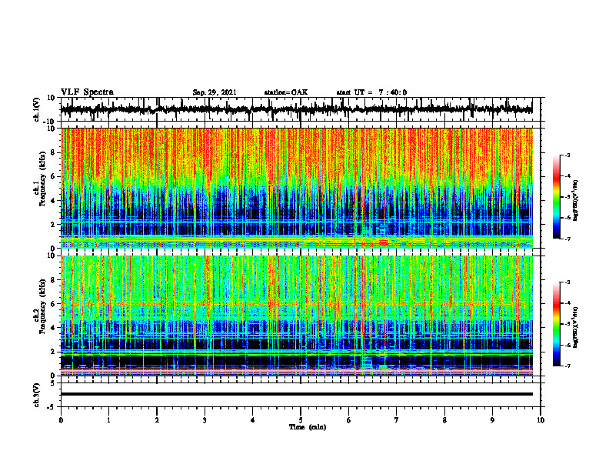Click the "-3" tick on ch.1 color bar
This screenshot has height=471, width=609.
(x=567, y=155)
